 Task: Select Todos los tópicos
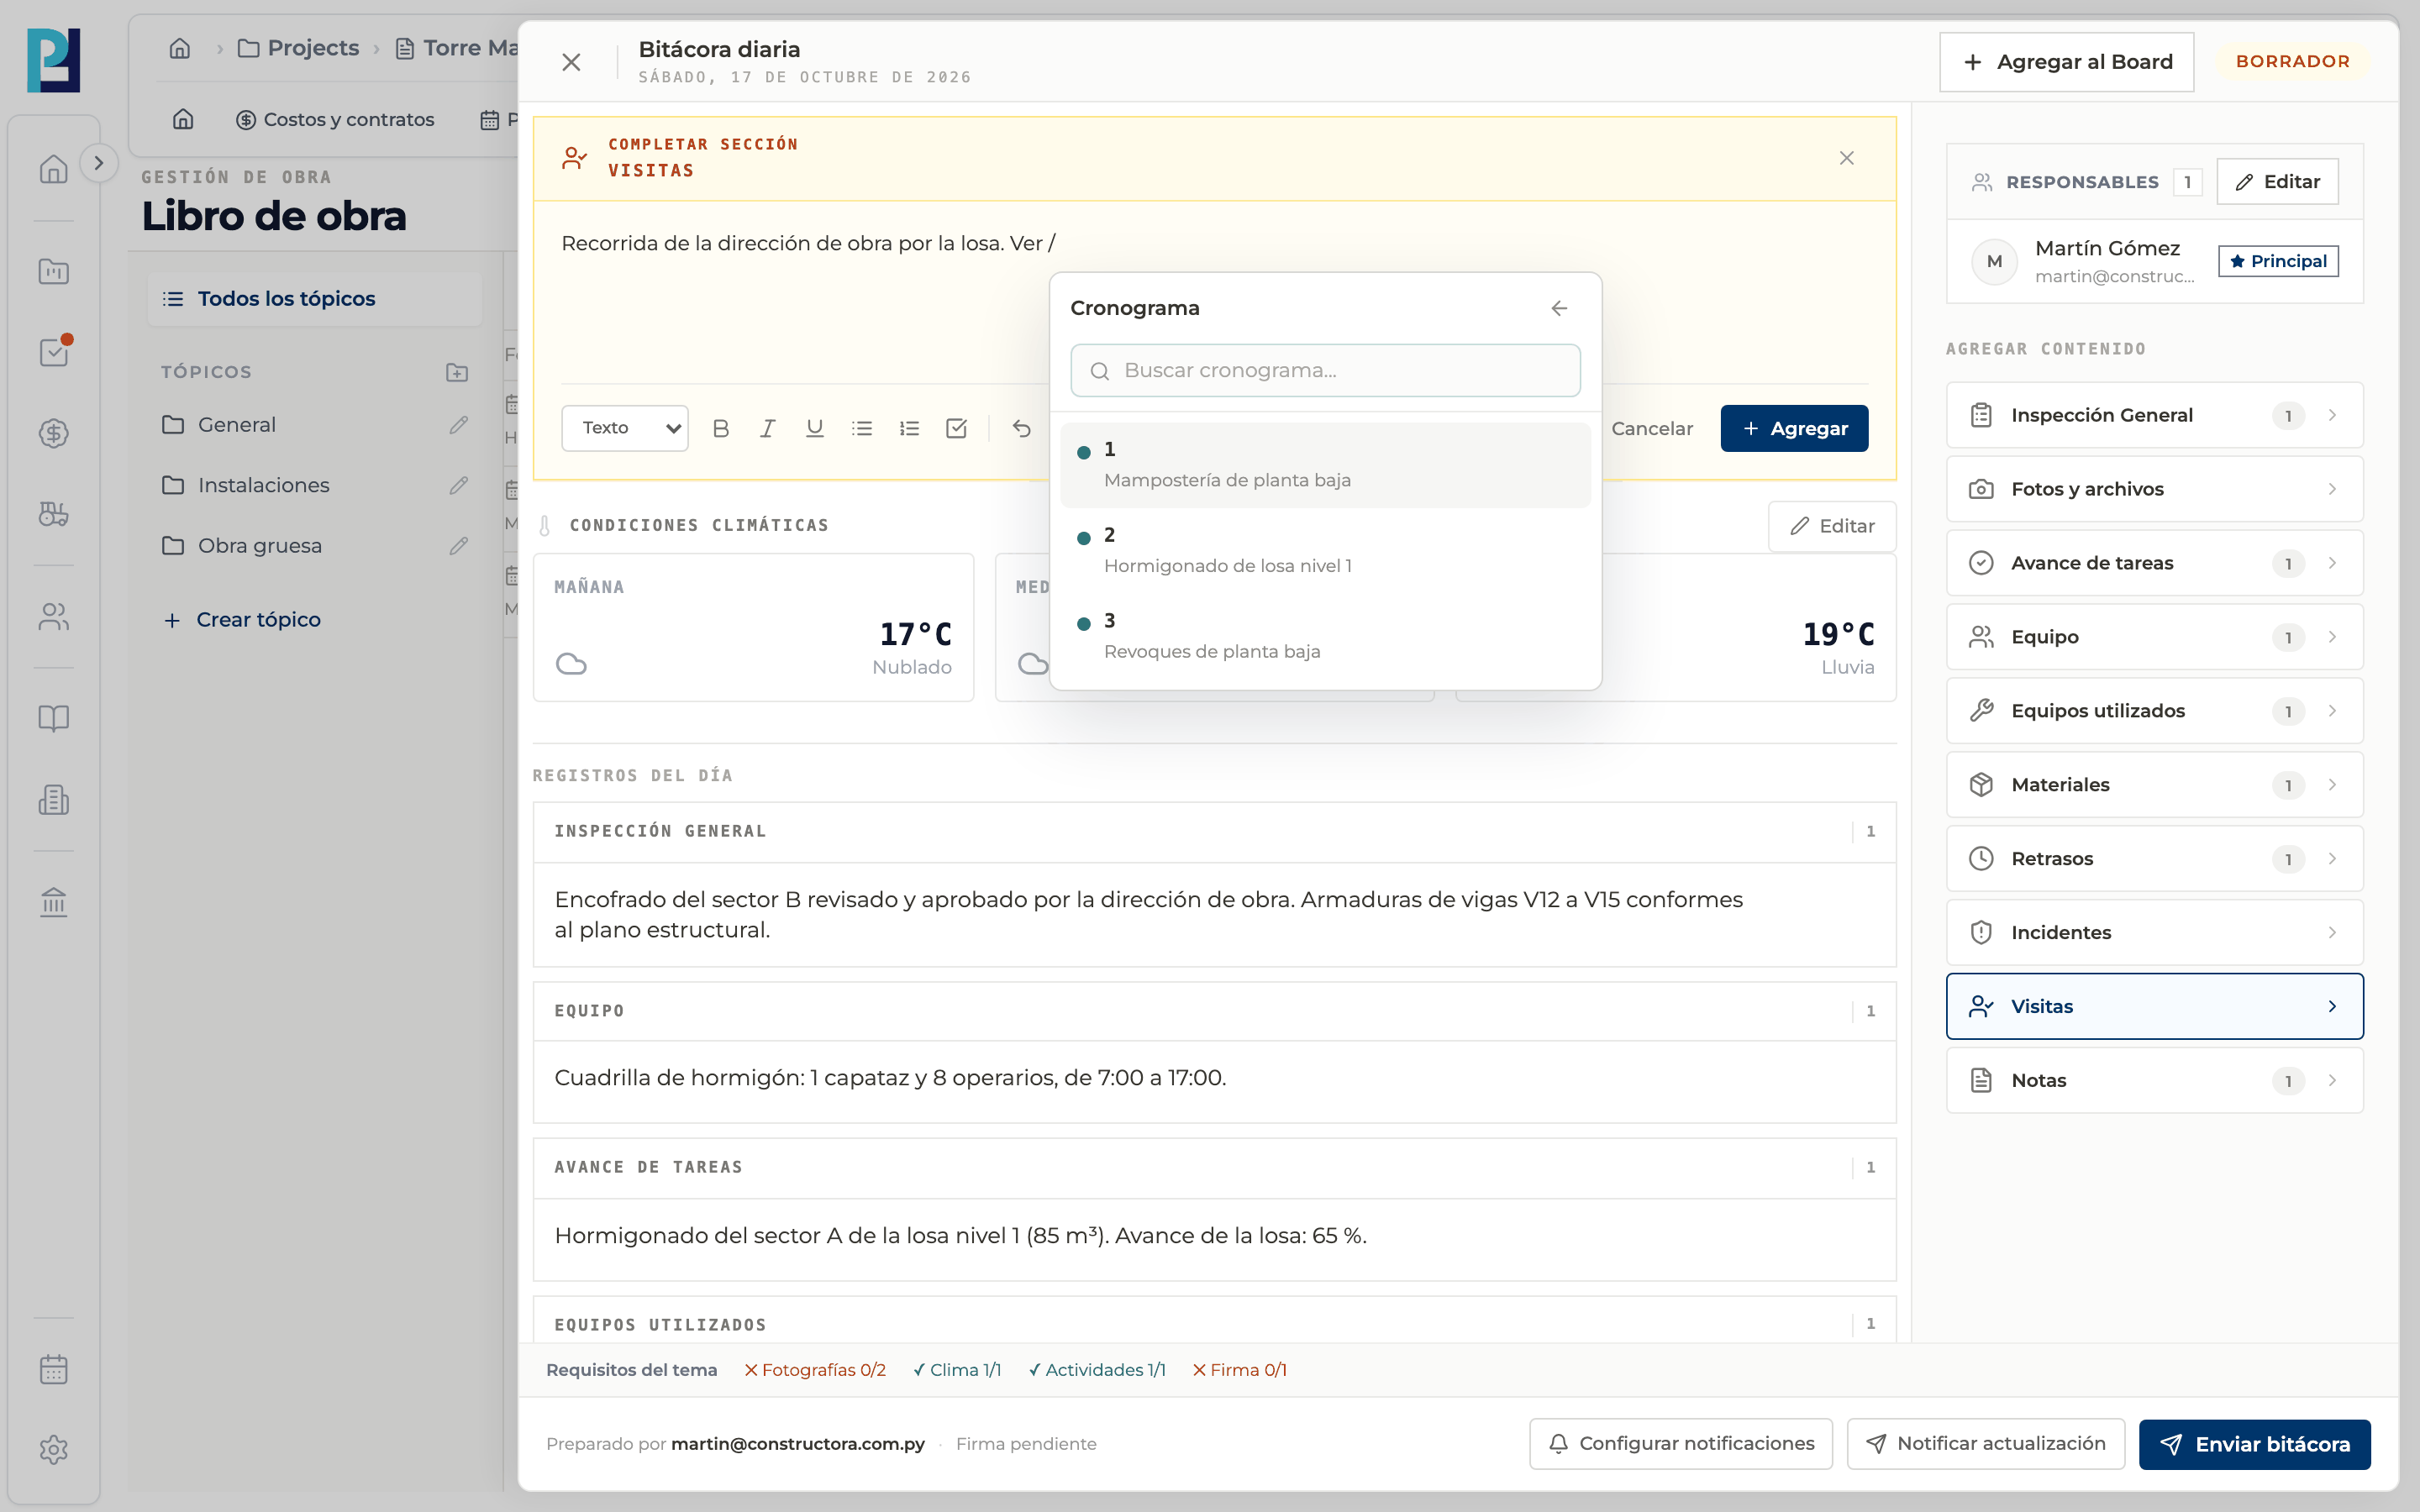click(315, 299)
